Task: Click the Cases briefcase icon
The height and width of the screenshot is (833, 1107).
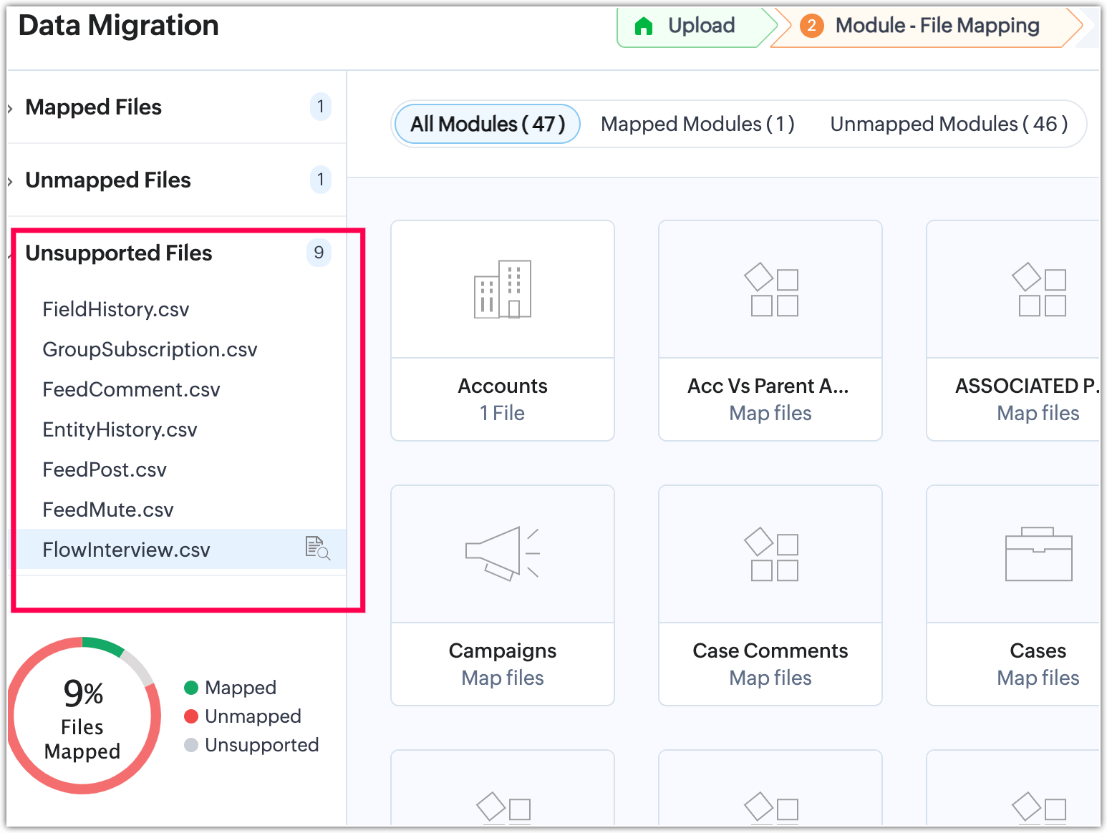Action: tap(1038, 554)
